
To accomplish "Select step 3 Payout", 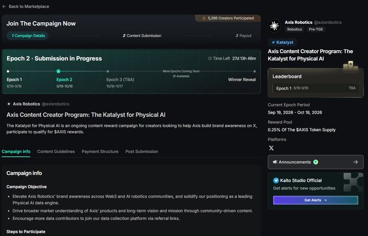I will click(x=243, y=36).
